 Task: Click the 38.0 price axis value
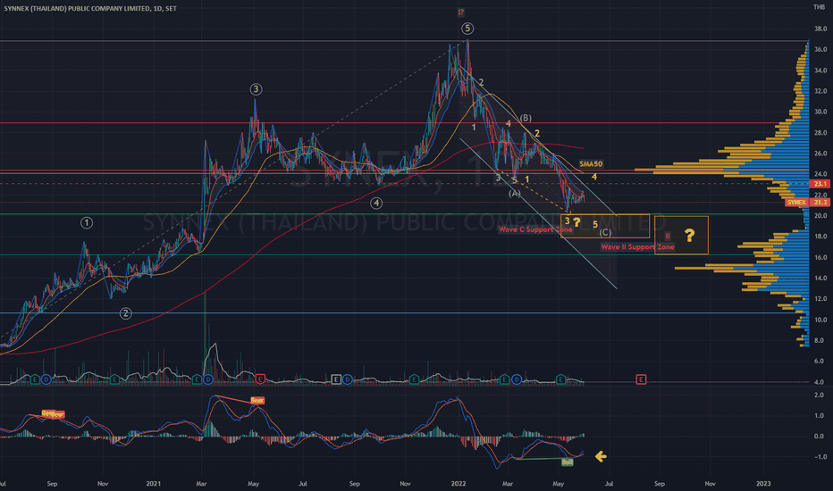pos(820,29)
